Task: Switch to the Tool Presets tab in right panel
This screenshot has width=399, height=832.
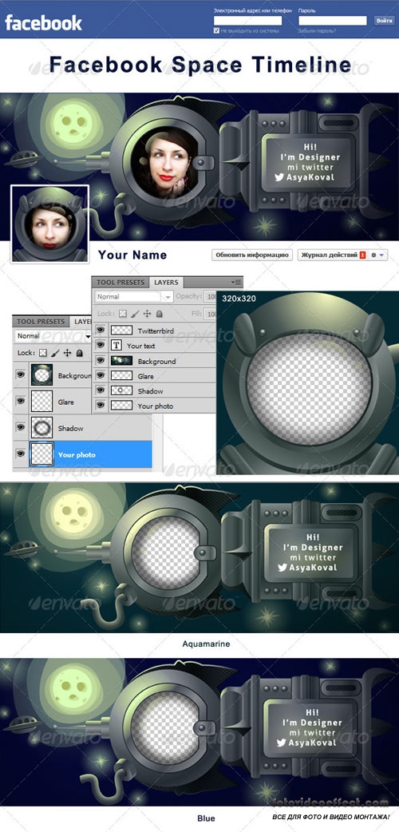Action: click(120, 283)
